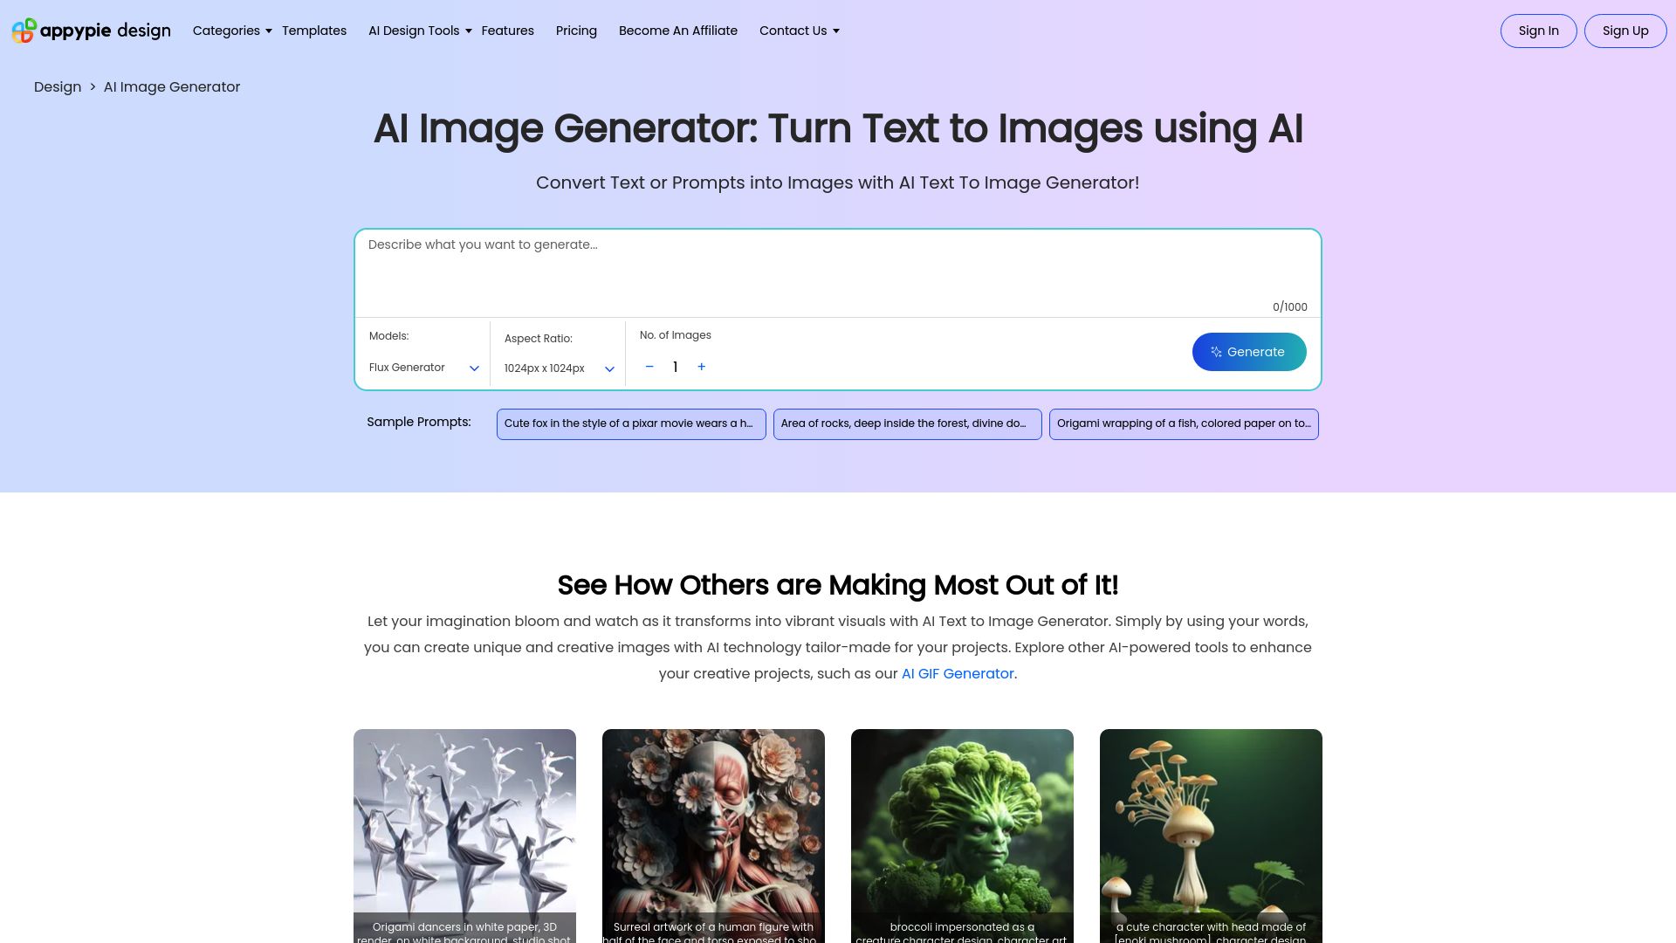This screenshot has height=943, width=1676.
Task: Click the Contact Us dropdown icon
Action: tap(835, 31)
